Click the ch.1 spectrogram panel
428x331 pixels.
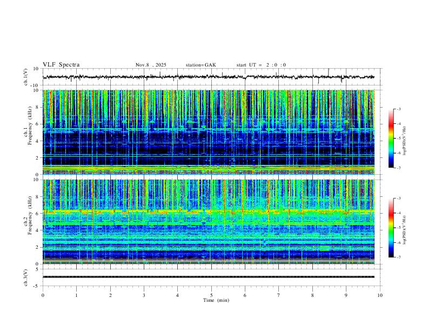(x=209, y=132)
